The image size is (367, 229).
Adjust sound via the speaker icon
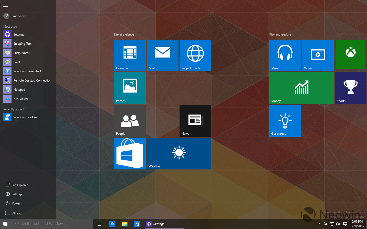(338, 224)
